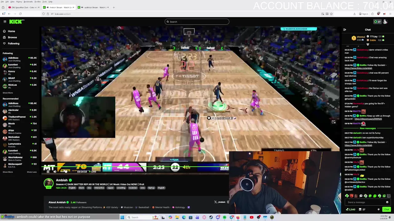
Task: Expand Show more under Recommended
Action: point(8,172)
